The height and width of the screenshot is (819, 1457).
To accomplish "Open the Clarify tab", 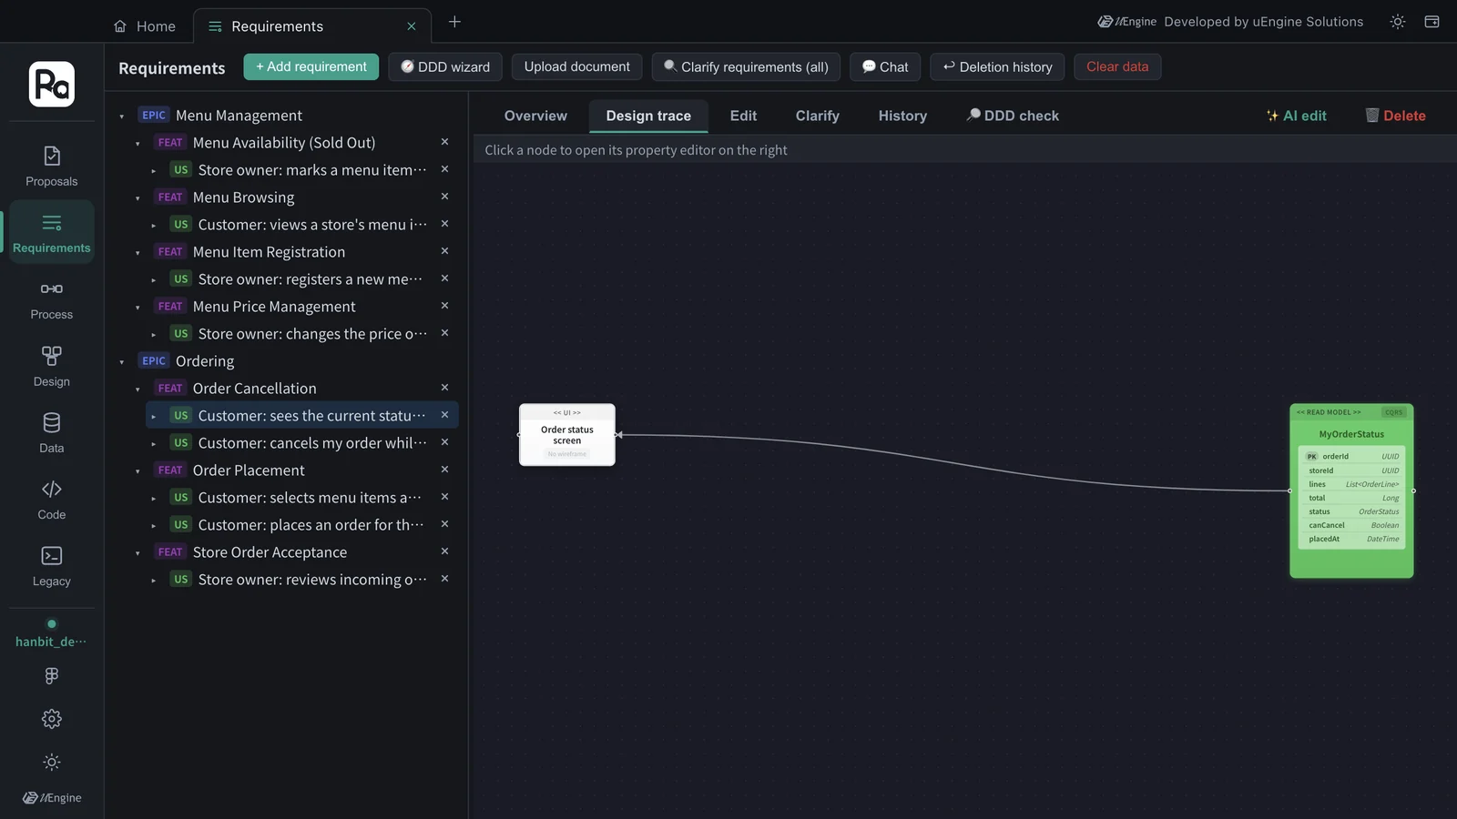I will coord(818,116).
